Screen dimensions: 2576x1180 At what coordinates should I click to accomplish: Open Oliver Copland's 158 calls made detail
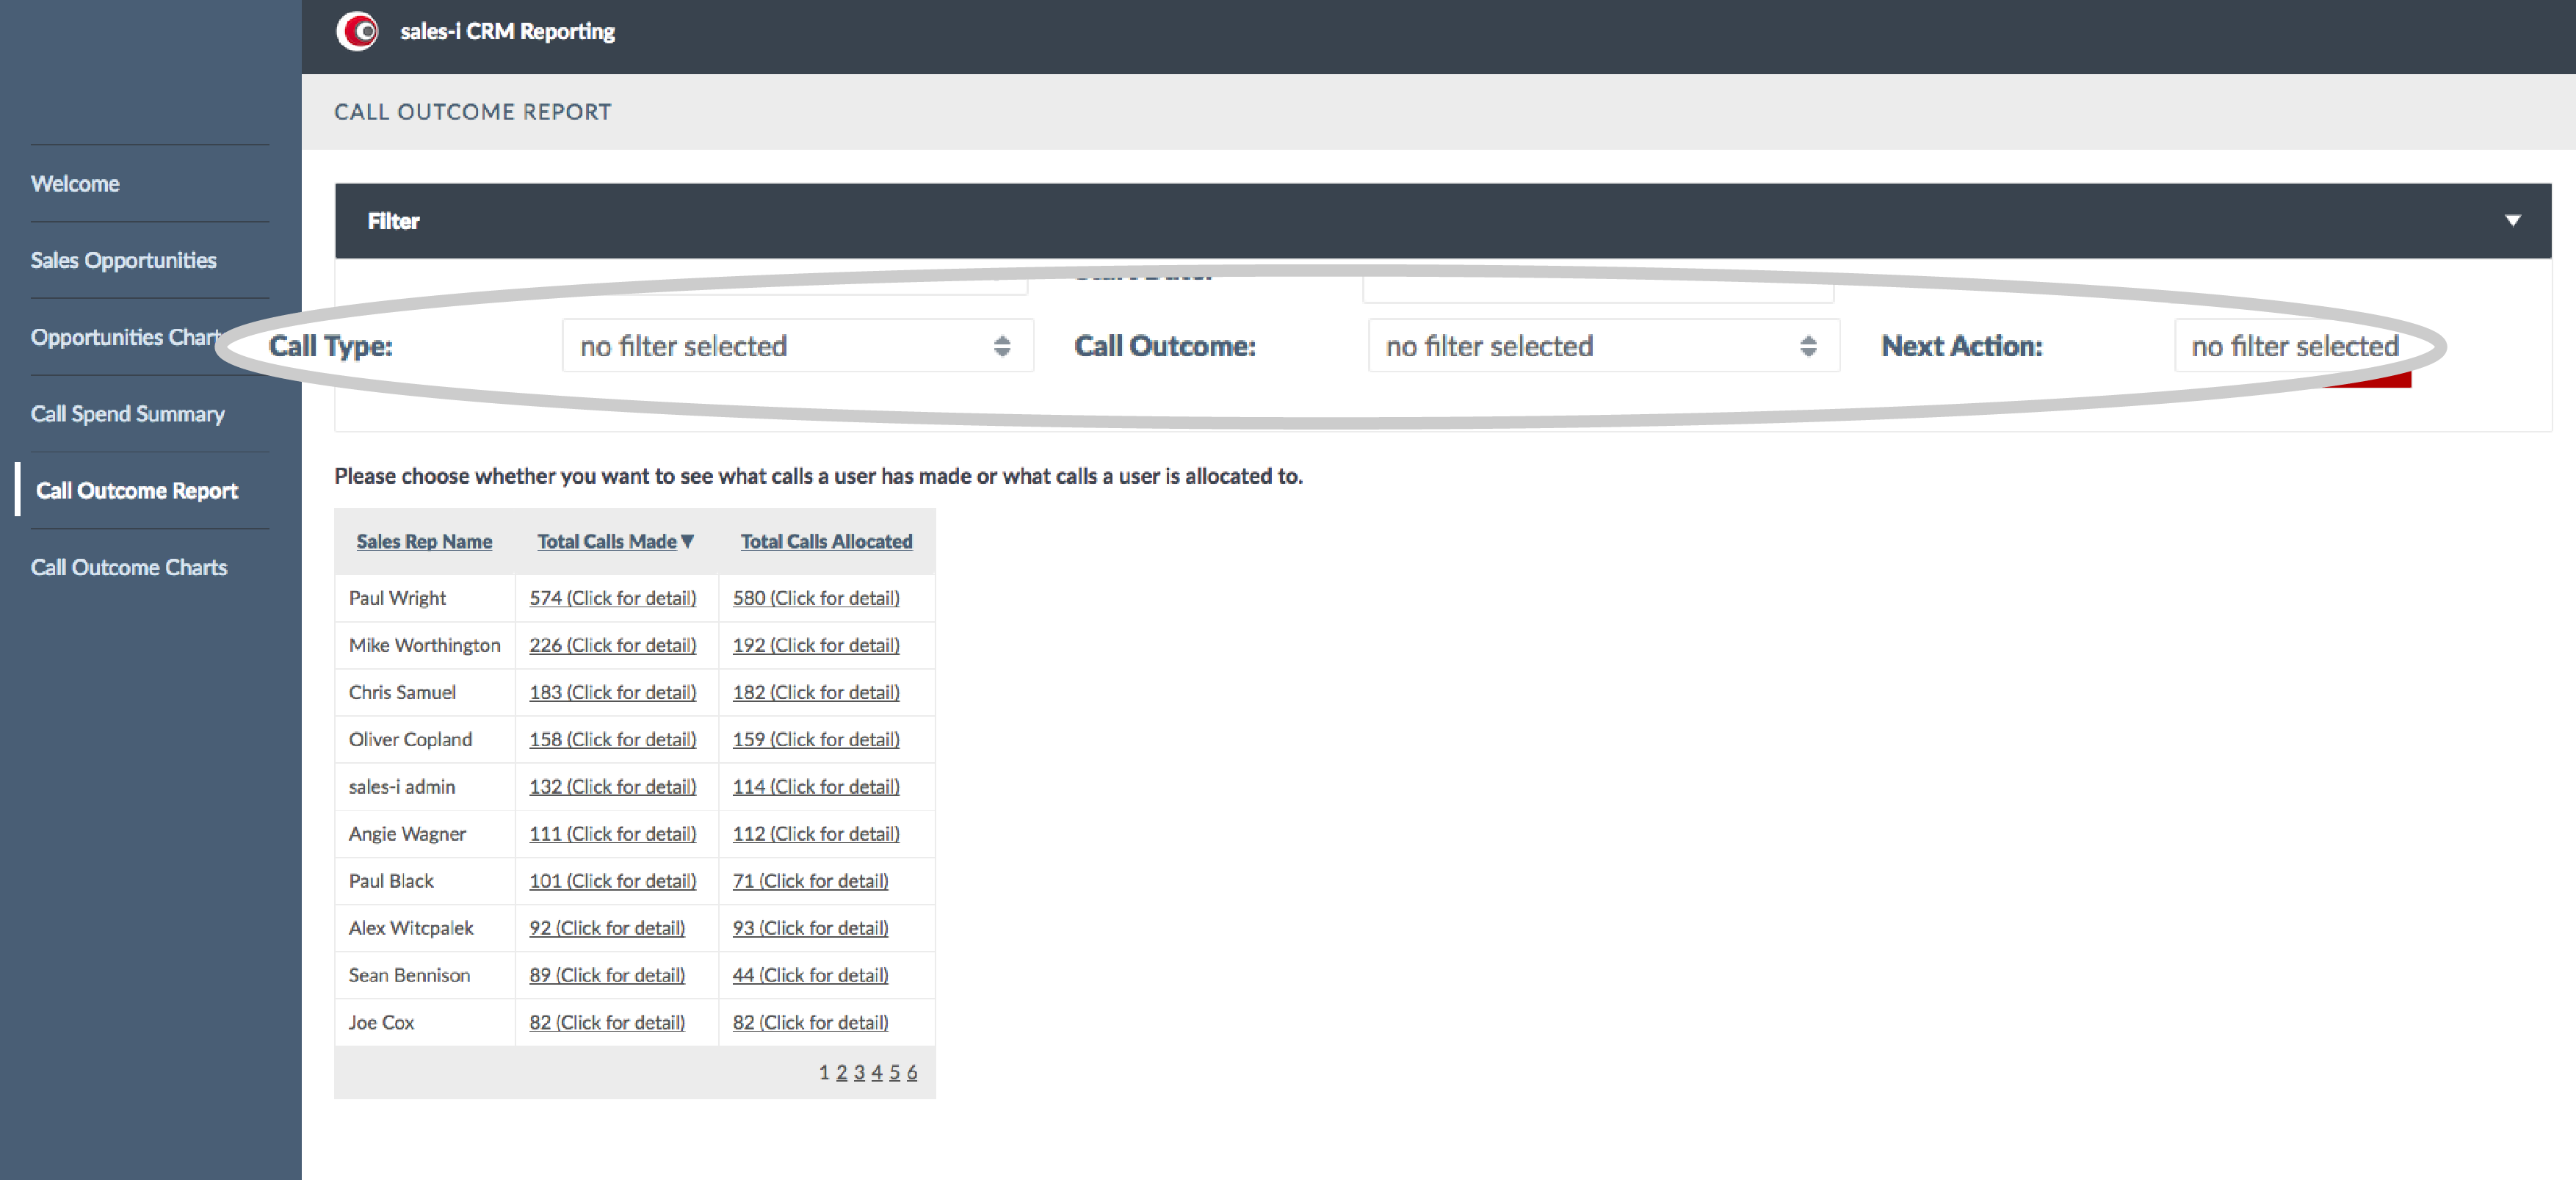pyautogui.click(x=612, y=739)
